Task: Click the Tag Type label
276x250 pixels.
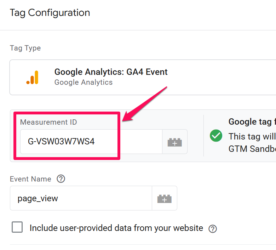Action: pos(25,48)
